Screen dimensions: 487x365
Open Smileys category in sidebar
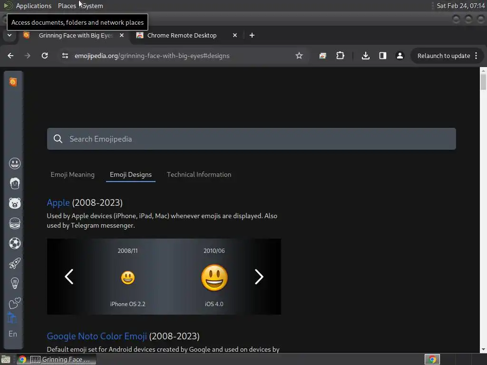pyautogui.click(x=15, y=163)
